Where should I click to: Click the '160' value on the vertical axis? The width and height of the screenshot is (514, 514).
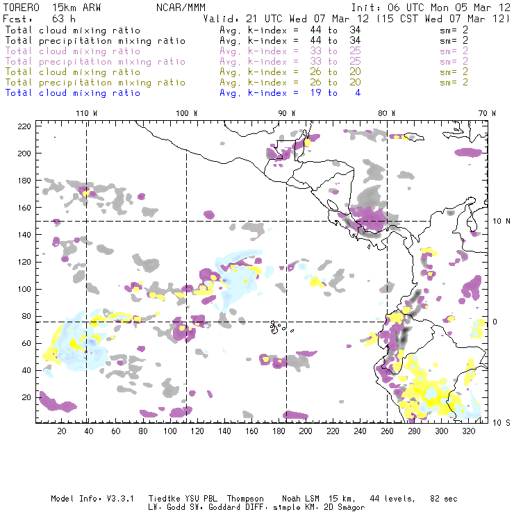click(24, 208)
